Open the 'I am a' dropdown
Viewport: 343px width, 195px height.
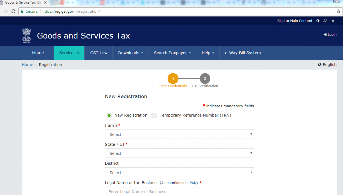(179, 134)
